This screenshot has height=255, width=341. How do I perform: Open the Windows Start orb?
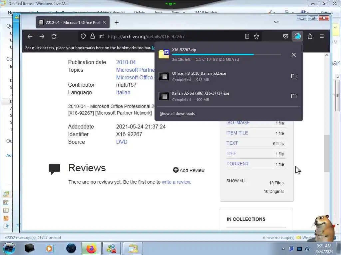click(x=9, y=248)
